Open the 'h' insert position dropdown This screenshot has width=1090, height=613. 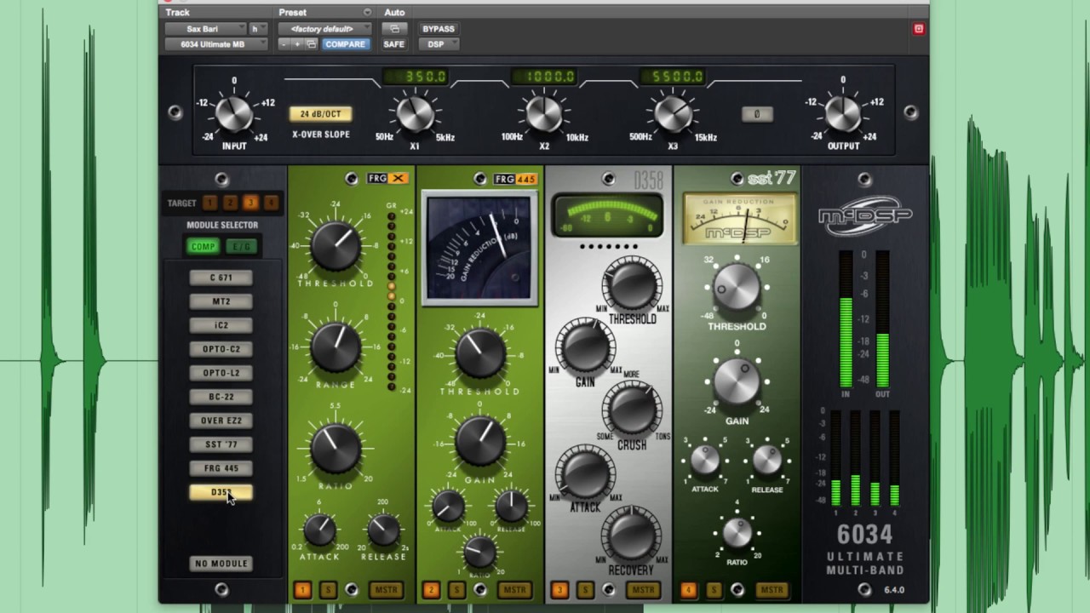pos(256,29)
